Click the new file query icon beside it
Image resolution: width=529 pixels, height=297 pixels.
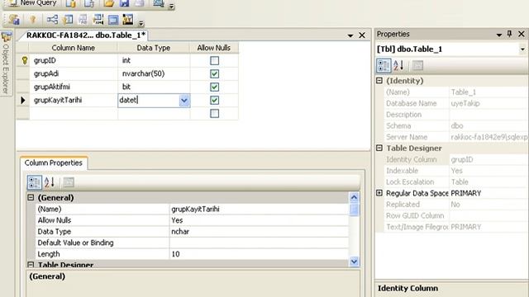coord(88,3)
